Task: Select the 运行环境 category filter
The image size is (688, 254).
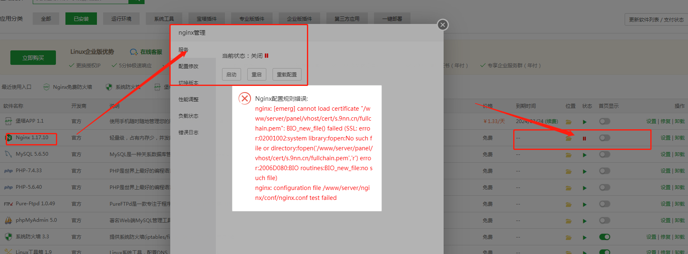Action: pos(121,19)
